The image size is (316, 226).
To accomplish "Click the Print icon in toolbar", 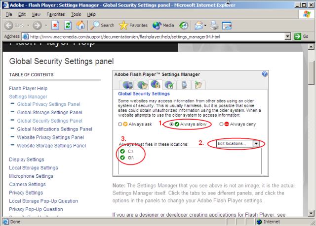I will point(214,25).
